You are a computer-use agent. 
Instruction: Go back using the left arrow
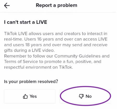coord(7,5)
